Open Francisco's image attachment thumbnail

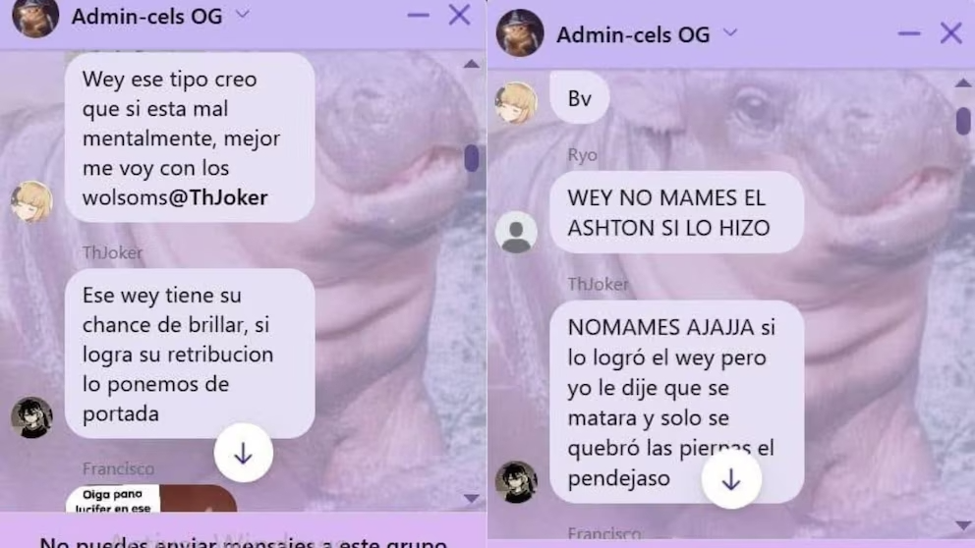pyautogui.click(x=151, y=498)
